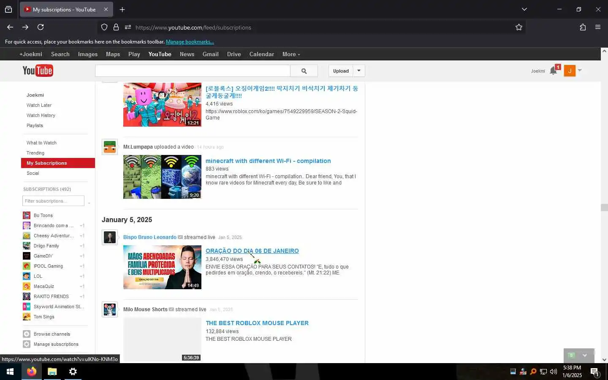608x380 pixels.
Task: Click the Milo Mouse Shorts avatar
Action: click(x=110, y=309)
